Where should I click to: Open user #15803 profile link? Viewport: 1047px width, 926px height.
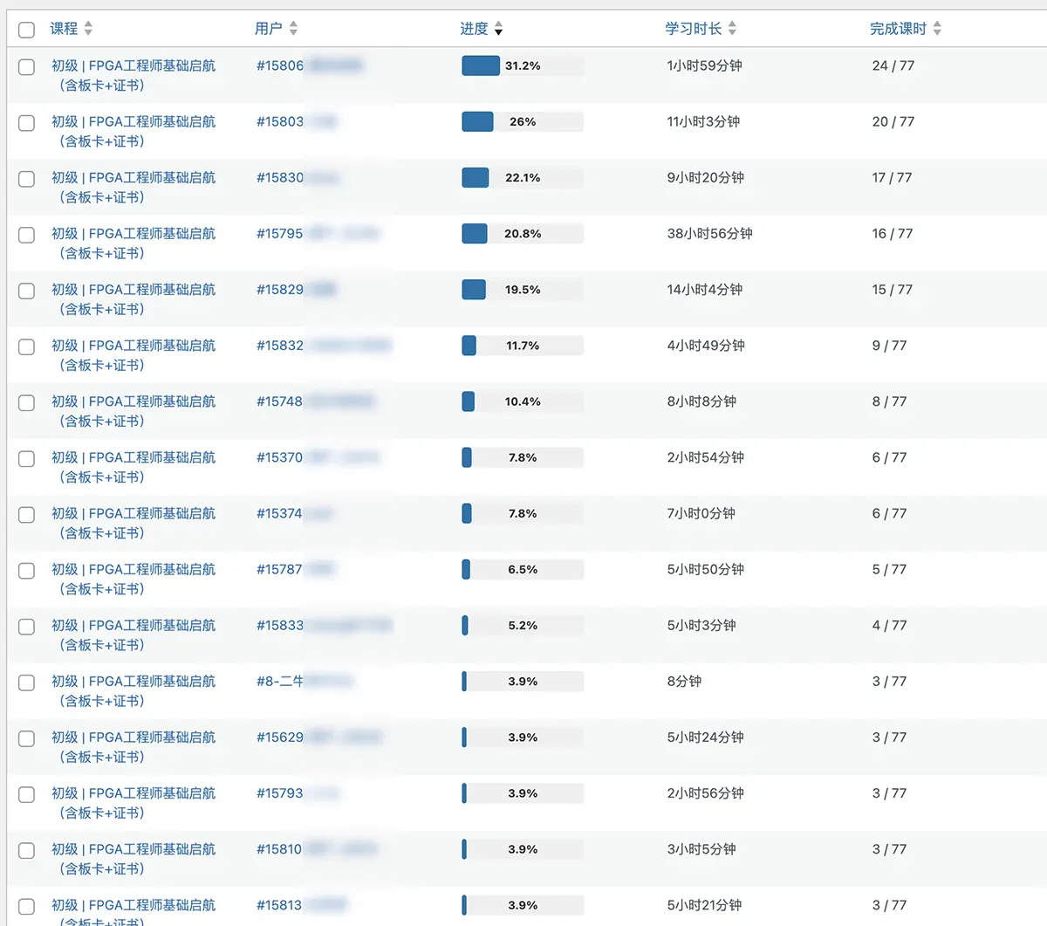pyautogui.click(x=280, y=122)
